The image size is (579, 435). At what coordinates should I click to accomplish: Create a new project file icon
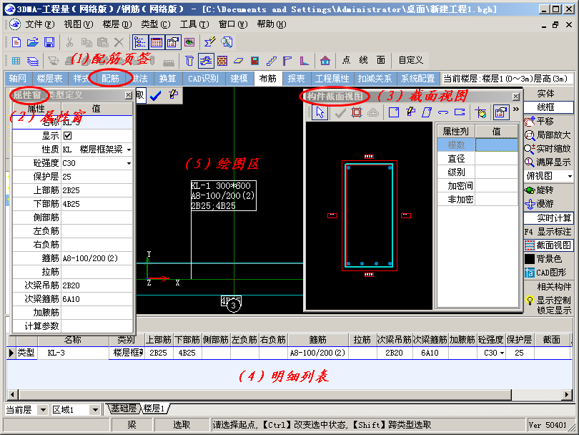click(x=16, y=42)
